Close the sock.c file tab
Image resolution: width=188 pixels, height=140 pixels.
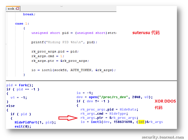click(18, 9)
